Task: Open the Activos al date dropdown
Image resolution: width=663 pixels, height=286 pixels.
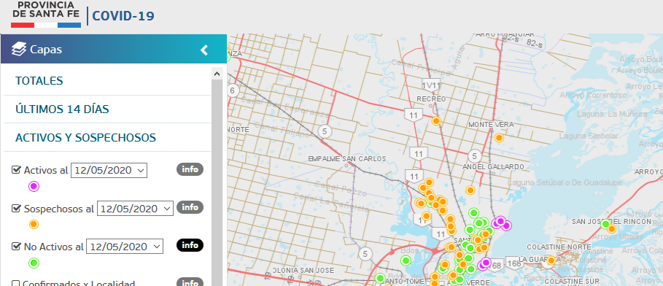Action: click(109, 171)
